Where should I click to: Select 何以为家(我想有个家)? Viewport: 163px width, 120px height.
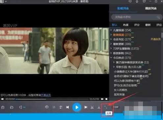coord(127,81)
